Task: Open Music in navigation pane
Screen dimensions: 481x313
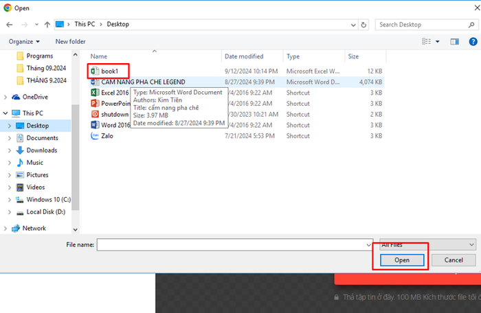Action: click(x=30, y=163)
